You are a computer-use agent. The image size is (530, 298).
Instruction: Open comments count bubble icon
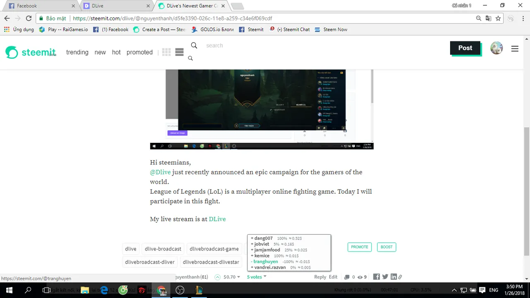tap(347, 277)
